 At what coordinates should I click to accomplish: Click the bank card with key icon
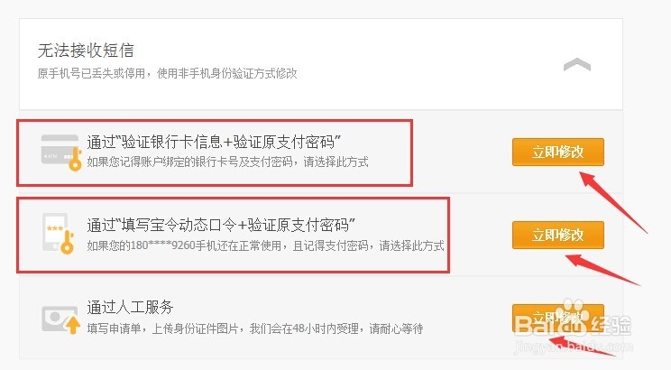[x=61, y=153]
